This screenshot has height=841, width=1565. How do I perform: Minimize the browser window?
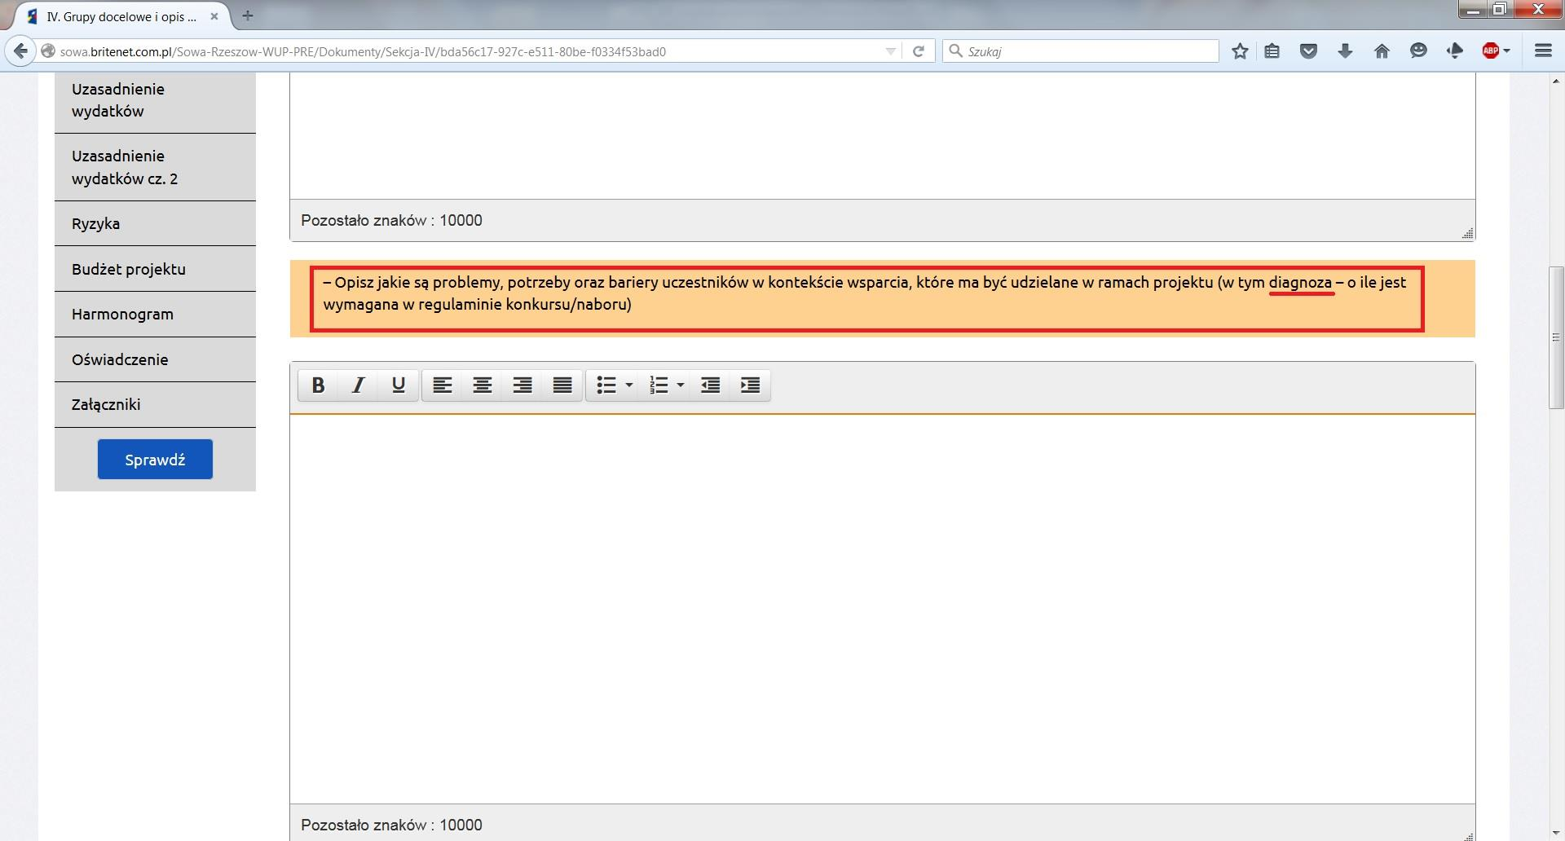click(x=1472, y=10)
